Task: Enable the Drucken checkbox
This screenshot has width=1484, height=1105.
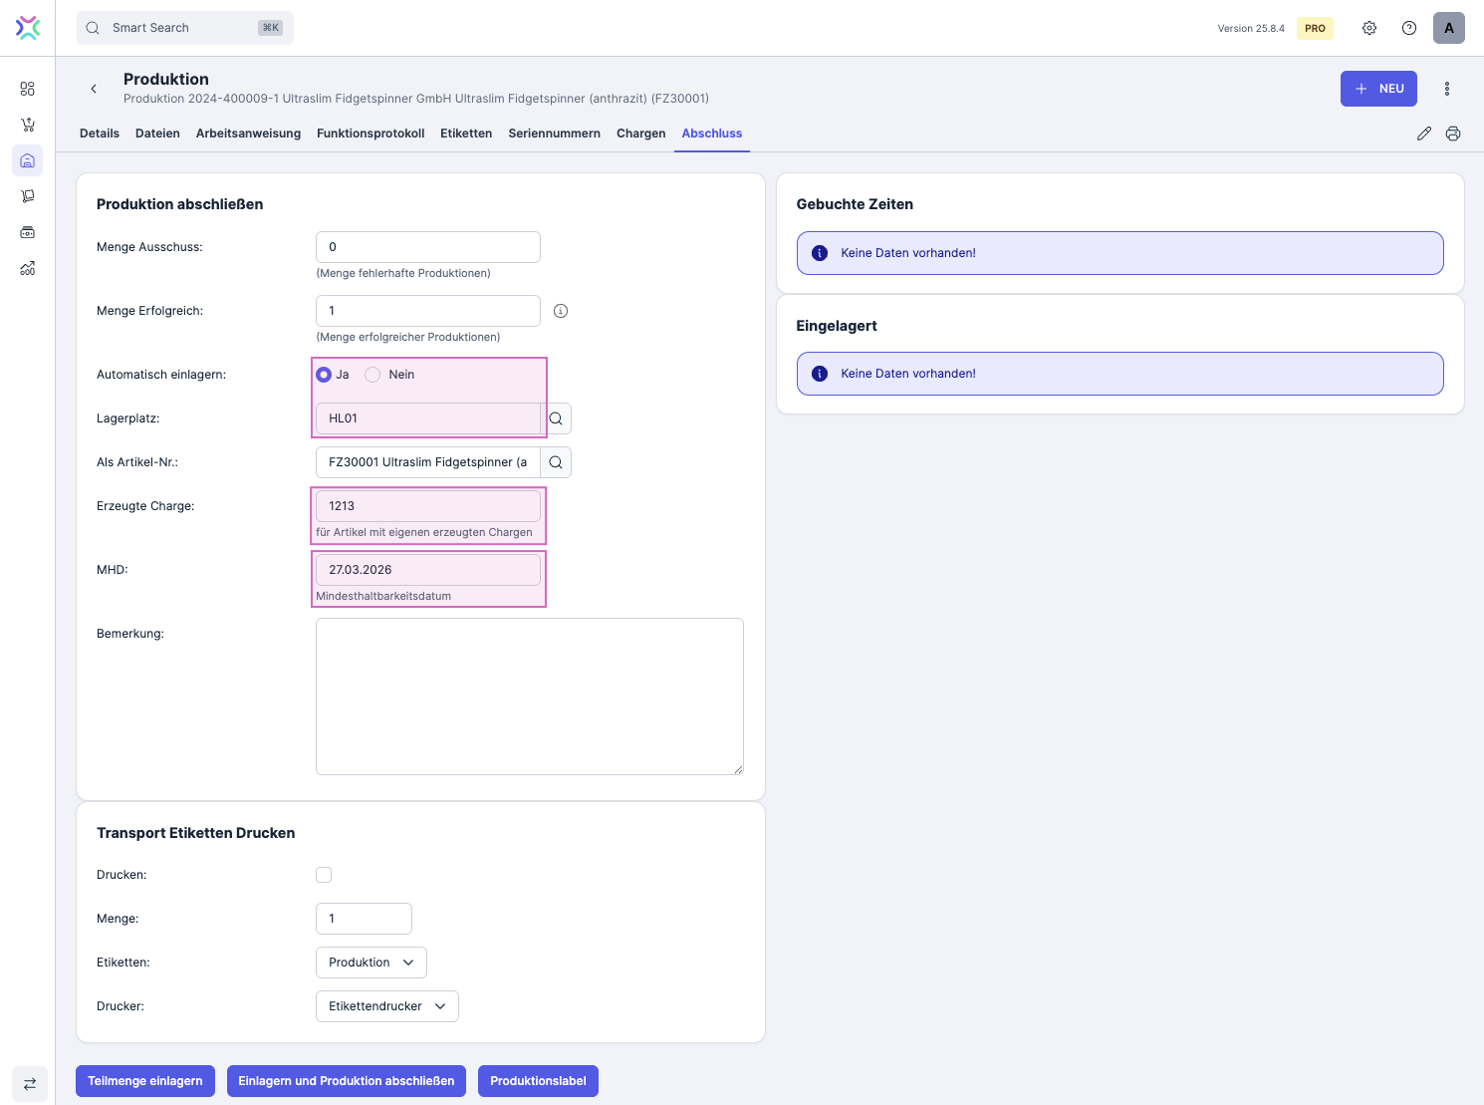Action: pyautogui.click(x=324, y=875)
